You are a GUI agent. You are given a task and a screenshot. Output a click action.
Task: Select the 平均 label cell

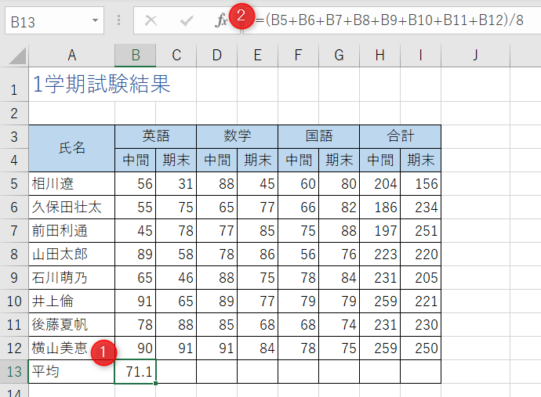(x=71, y=372)
